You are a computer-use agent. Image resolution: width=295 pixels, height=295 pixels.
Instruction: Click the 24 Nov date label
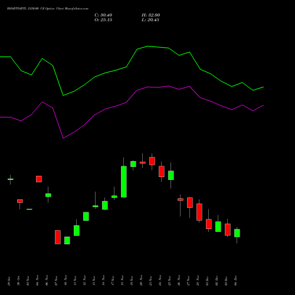tap(160, 281)
